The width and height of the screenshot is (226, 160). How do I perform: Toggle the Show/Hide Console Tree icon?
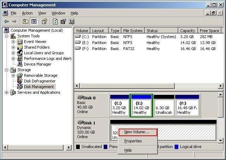[34, 21]
